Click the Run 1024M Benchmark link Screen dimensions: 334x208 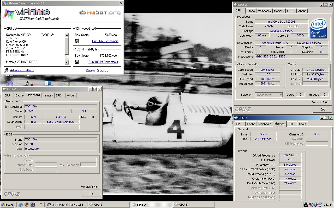coord(103,62)
